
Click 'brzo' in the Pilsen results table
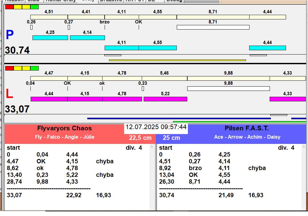(195, 168)
